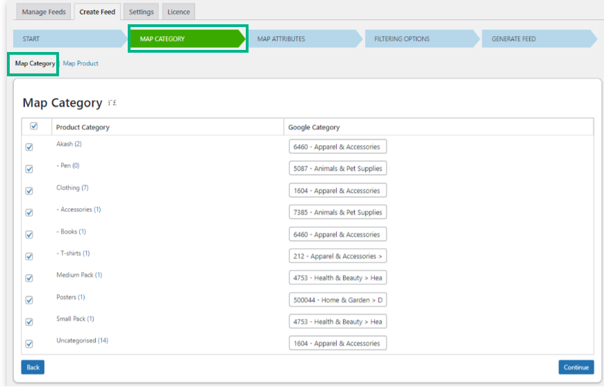Click the Back button

pos(33,368)
